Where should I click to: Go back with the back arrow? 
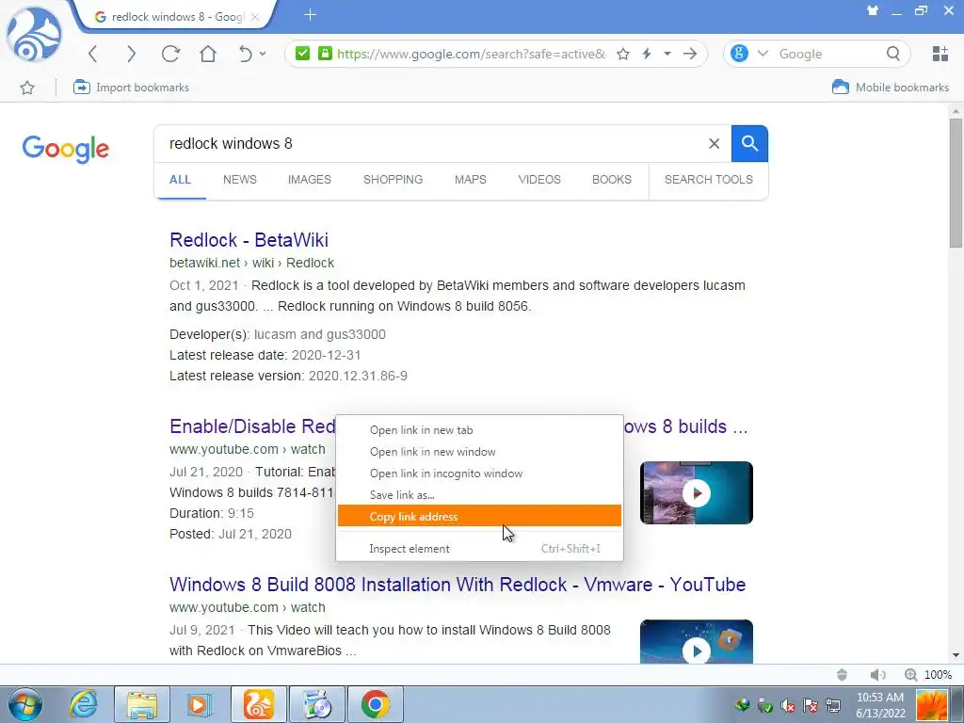(93, 54)
